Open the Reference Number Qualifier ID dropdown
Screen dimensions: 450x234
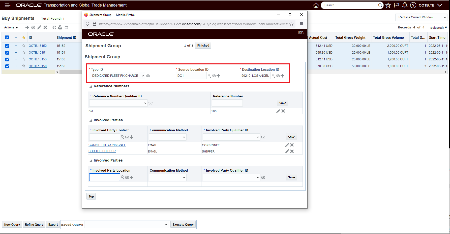(x=118, y=103)
